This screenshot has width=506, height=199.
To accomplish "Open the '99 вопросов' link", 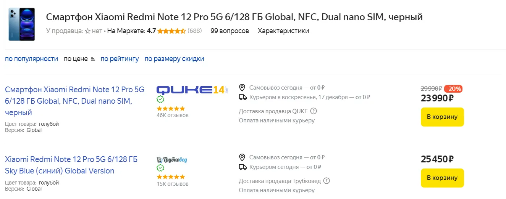I will click(x=230, y=31).
